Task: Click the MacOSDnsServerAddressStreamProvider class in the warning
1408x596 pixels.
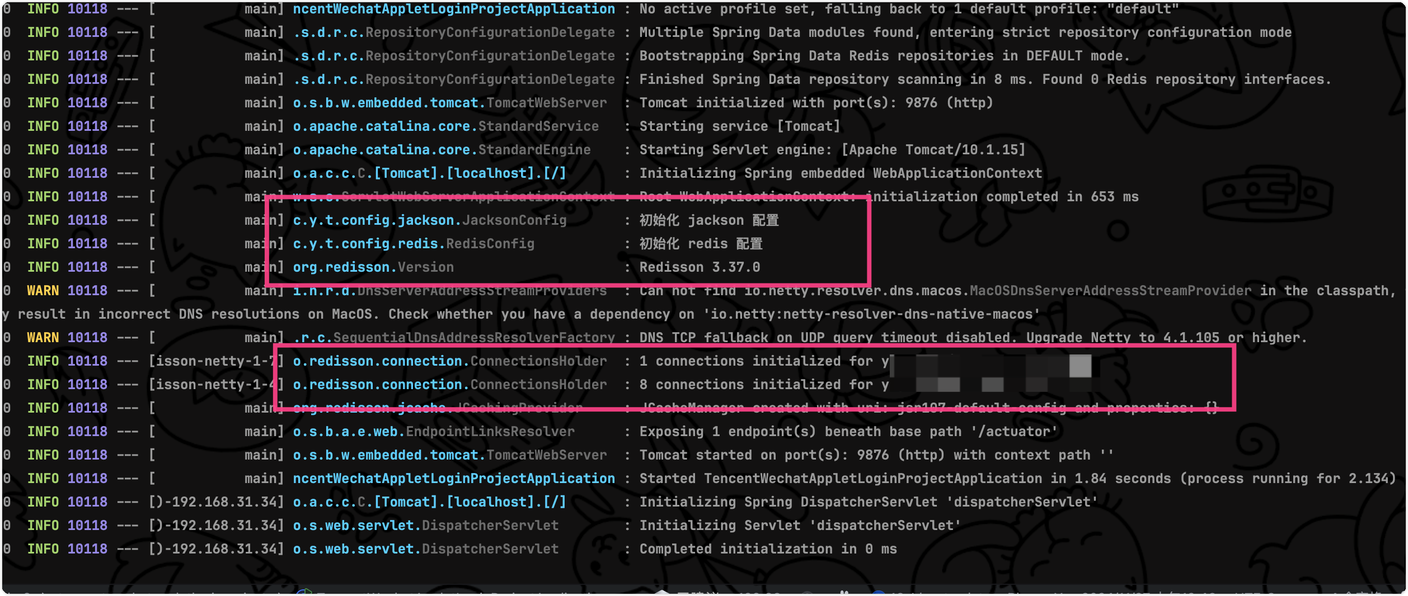Action: click(x=1110, y=291)
